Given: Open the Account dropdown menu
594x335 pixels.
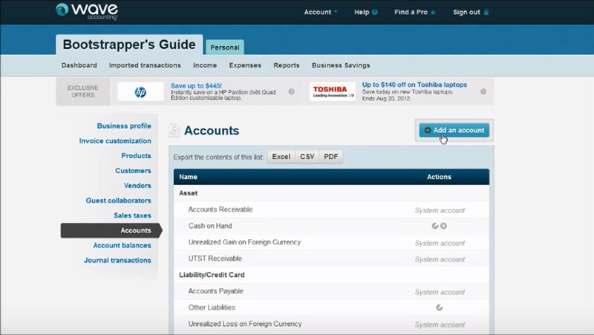Looking at the screenshot, I should 321,12.
